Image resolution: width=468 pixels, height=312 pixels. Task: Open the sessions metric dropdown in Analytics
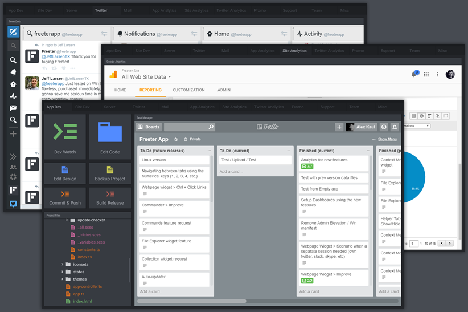[417, 126]
